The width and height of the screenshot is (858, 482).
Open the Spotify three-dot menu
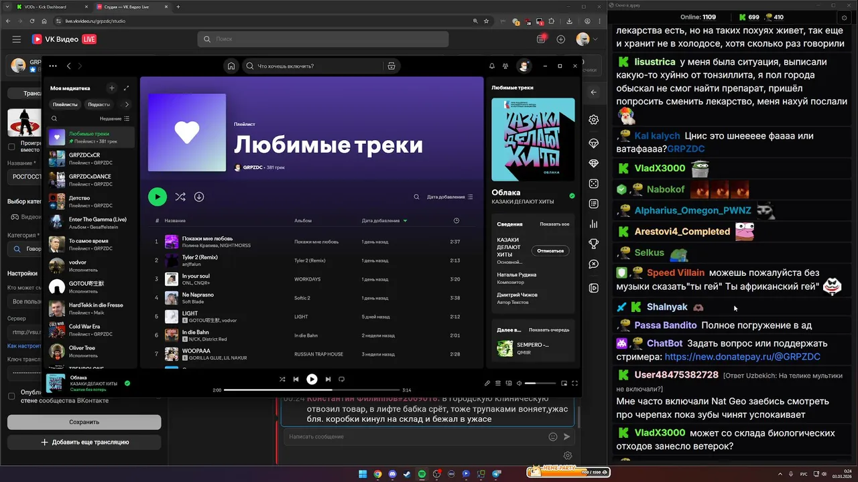(53, 66)
